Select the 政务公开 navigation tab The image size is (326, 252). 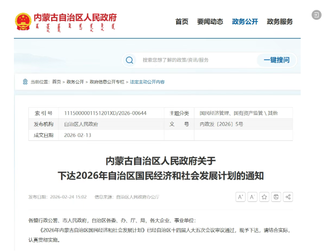point(245,22)
